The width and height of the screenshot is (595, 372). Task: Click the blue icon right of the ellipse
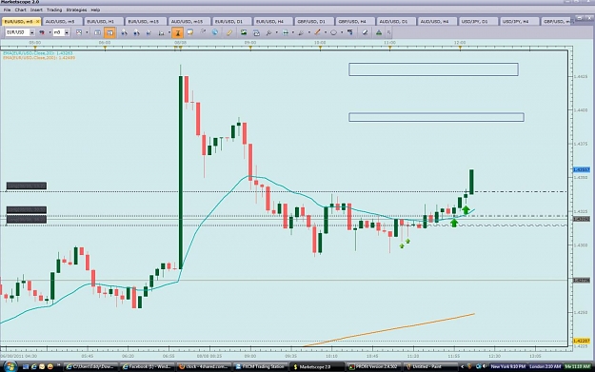click(350, 32)
